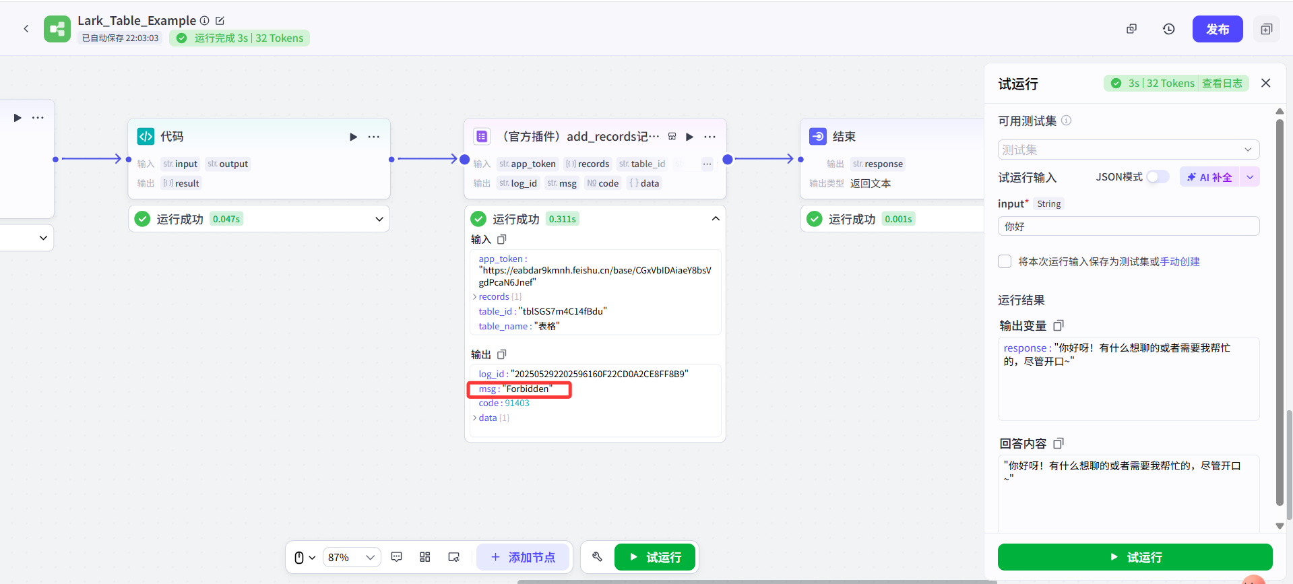Open the 87% zoom dropdown

[x=351, y=558]
